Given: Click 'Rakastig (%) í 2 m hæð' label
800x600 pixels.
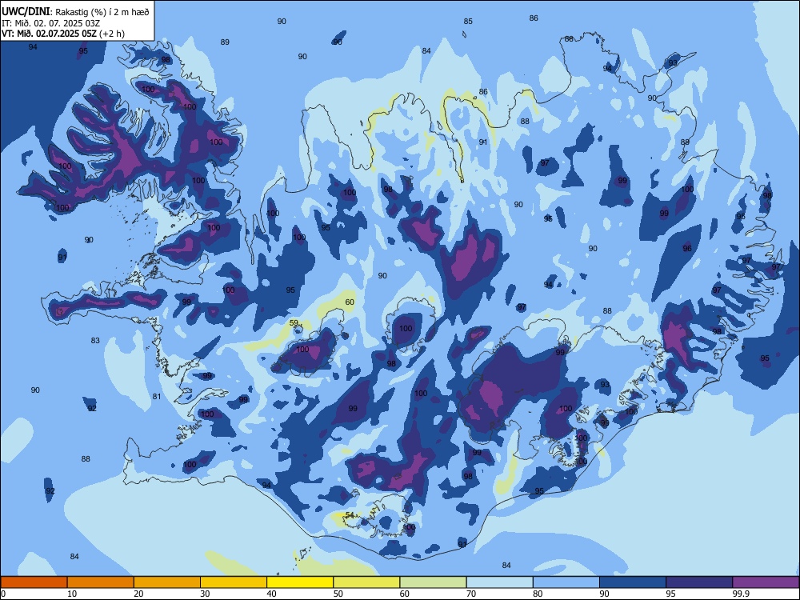Looking at the screenshot, I should coord(102,12).
